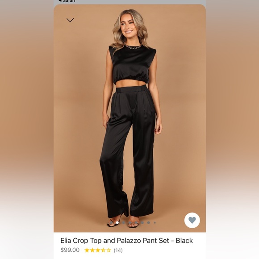Open the (14) reviews count

(x=118, y=250)
